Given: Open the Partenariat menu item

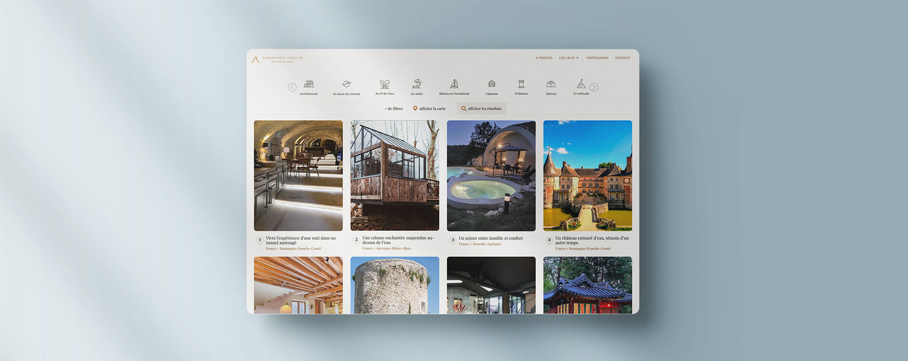Looking at the screenshot, I should [597, 58].
